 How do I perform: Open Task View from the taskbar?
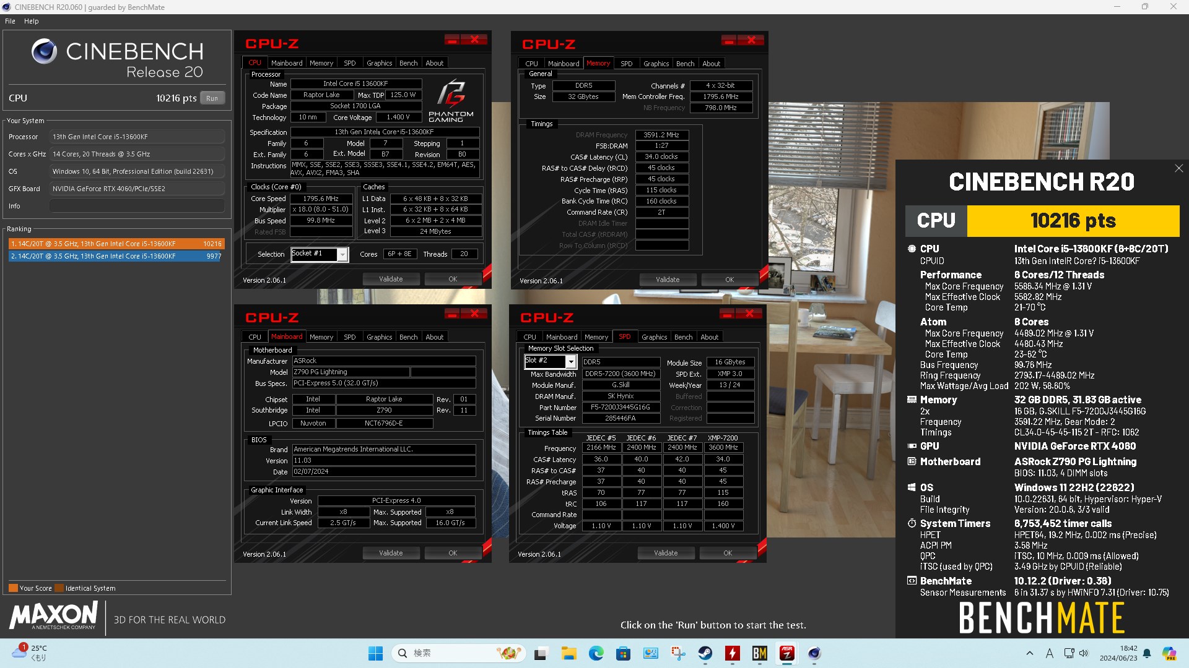click(x=541, y=653)
